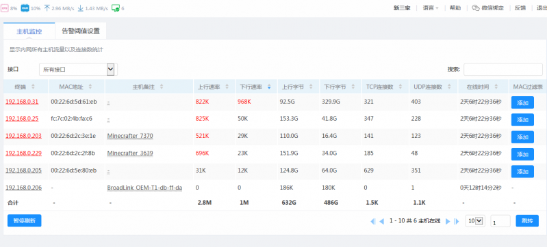547x247 pixels.
Task: Open host link 192.168.0.205
Action: [x=23, y=170]
